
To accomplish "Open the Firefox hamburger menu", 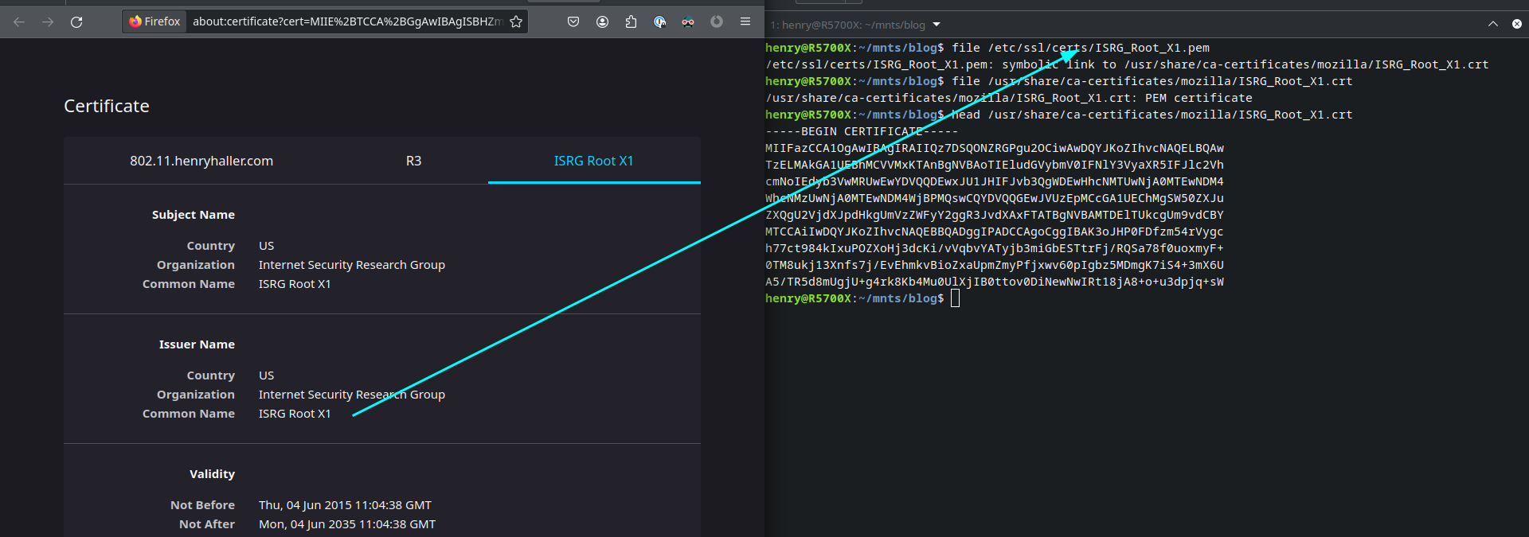I will 745,22.
